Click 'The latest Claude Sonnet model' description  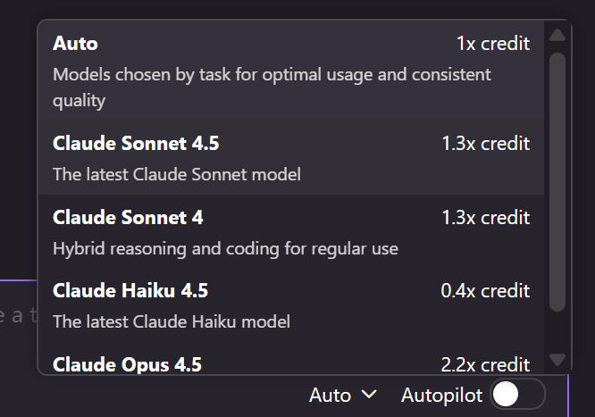point(177,174)
